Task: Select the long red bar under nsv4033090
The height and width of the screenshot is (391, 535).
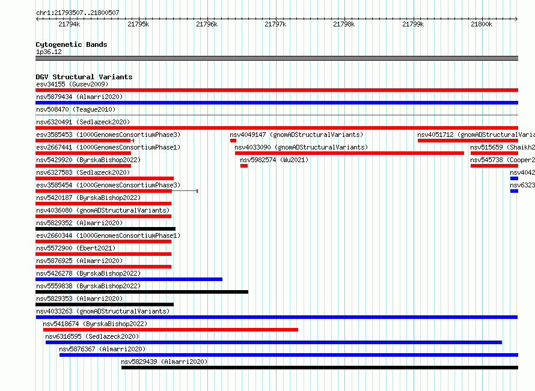Action: tap(349, 153)
